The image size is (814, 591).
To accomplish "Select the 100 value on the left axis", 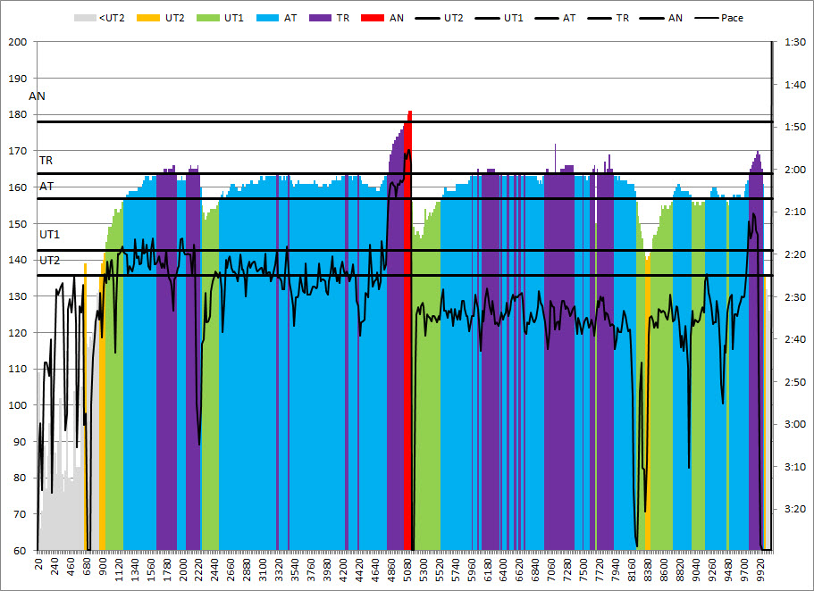I will (19, 405).
